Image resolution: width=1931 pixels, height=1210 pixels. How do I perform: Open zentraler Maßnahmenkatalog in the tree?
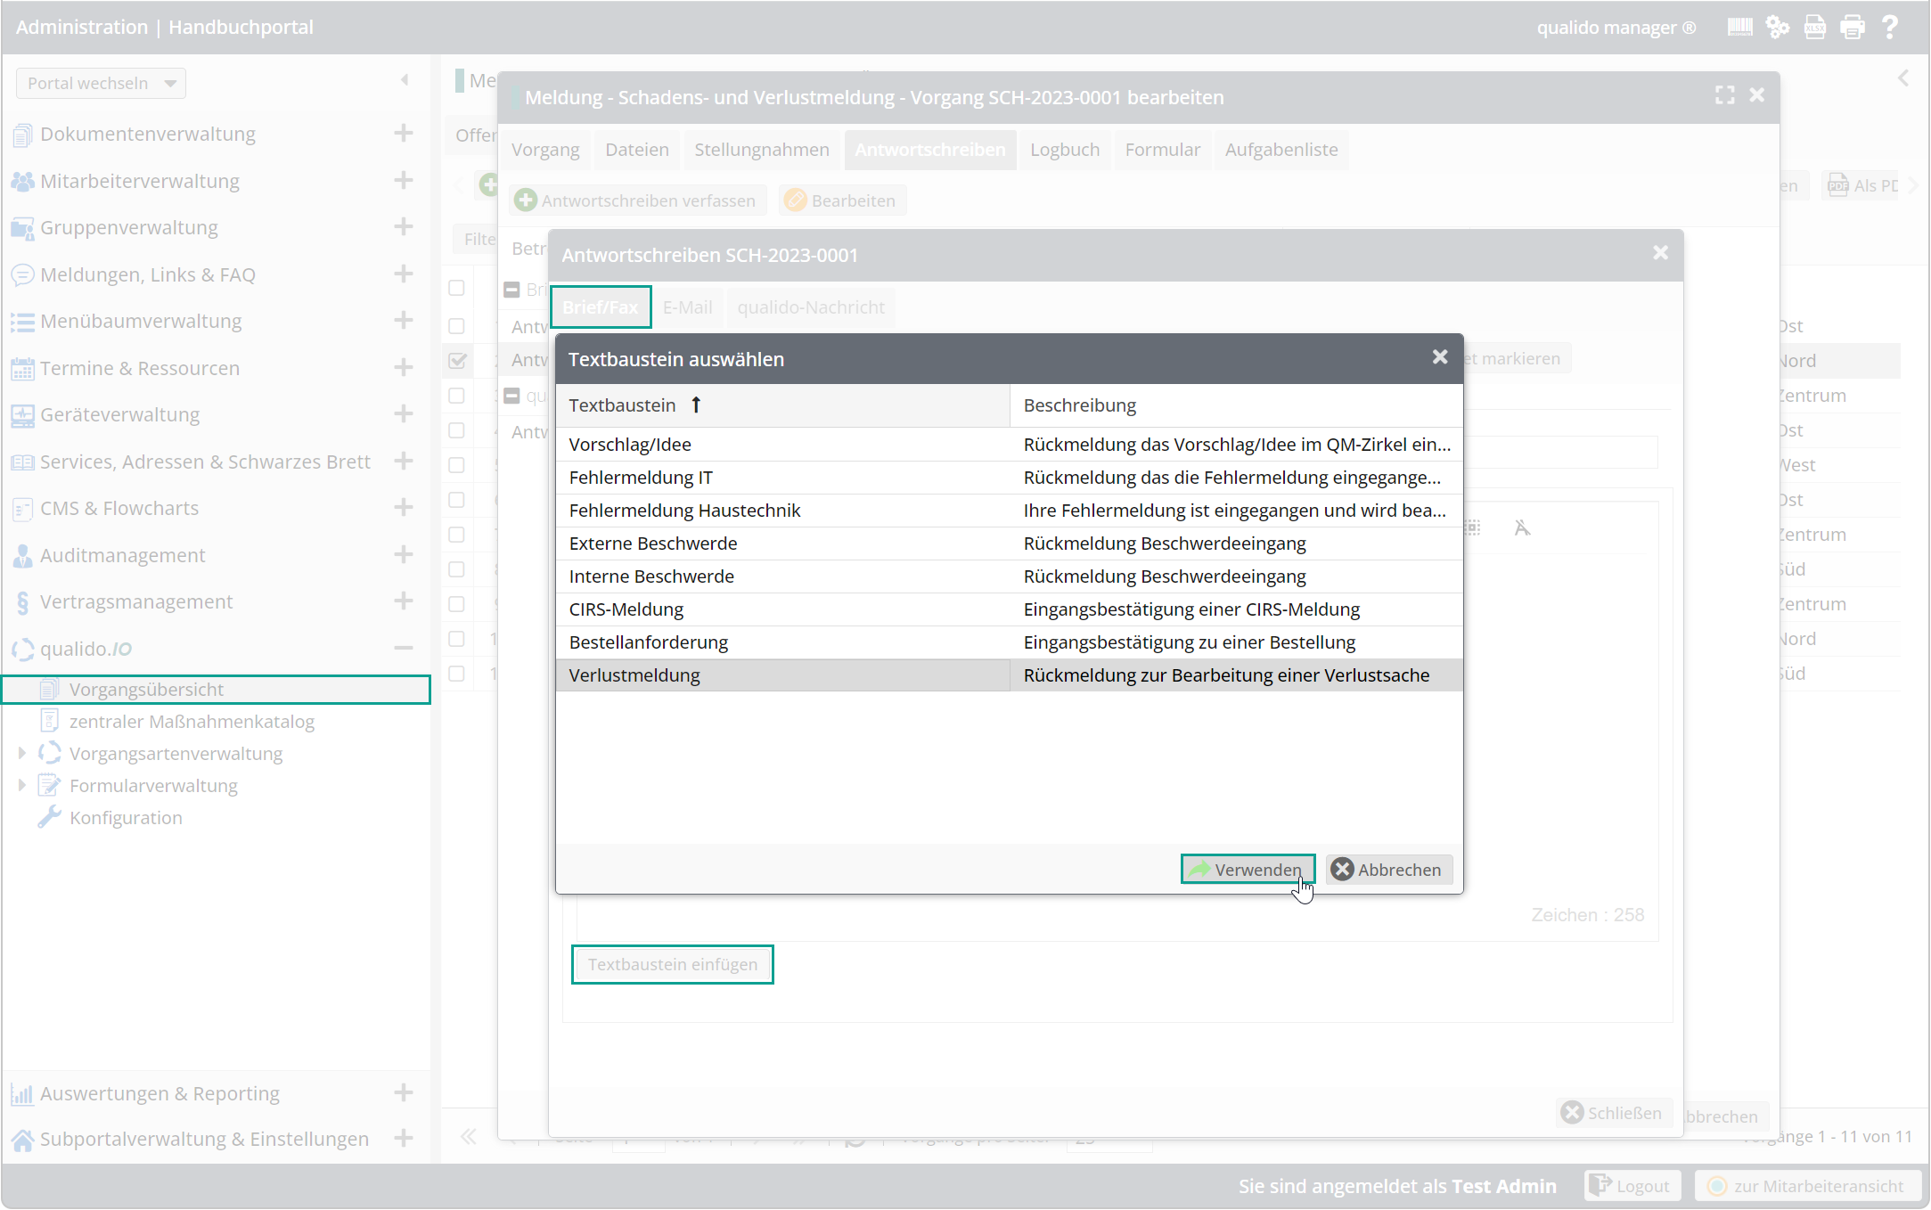coord(192,722)
